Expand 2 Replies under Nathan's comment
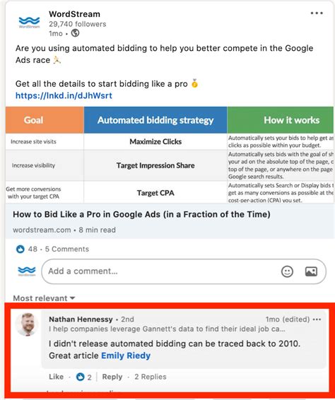The height and width of the screenshot is (400, 335). [x=151, y=377]
